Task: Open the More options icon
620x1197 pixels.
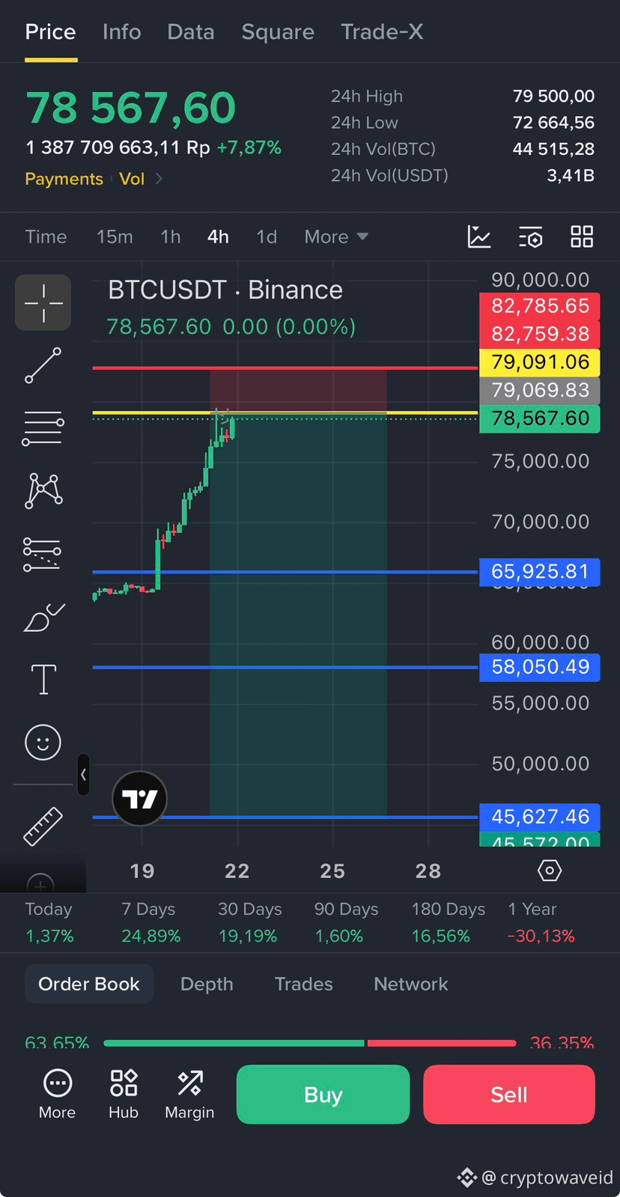Action: coord(58,1094)
